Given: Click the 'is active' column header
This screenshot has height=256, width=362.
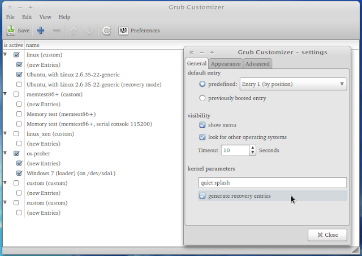Looking at the screenshot, I should 13,45.
